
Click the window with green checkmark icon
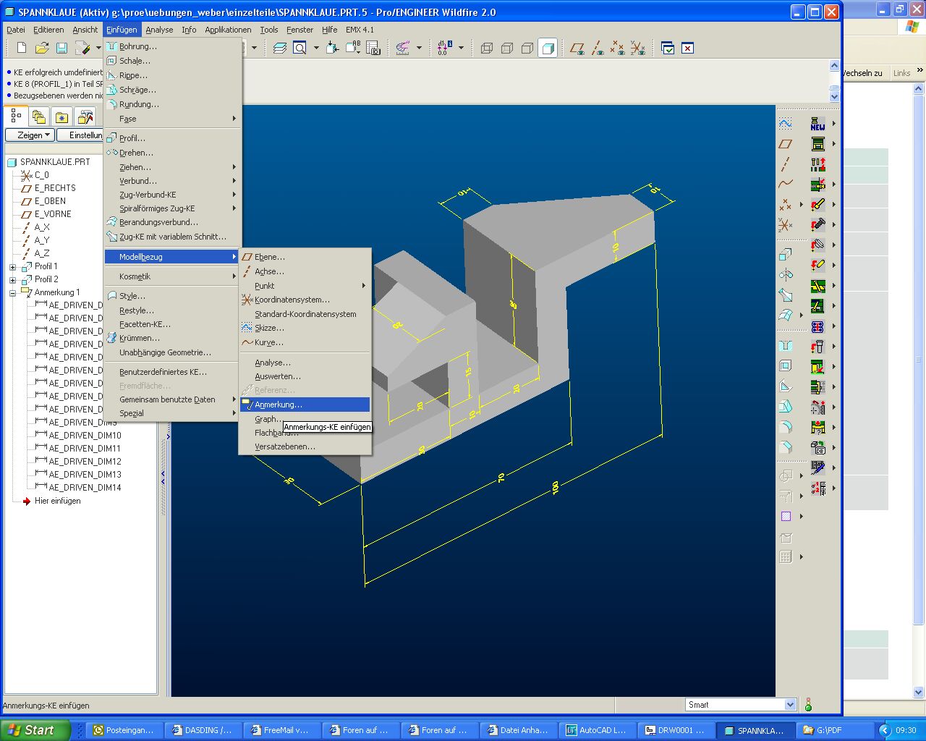pos(668,48)
